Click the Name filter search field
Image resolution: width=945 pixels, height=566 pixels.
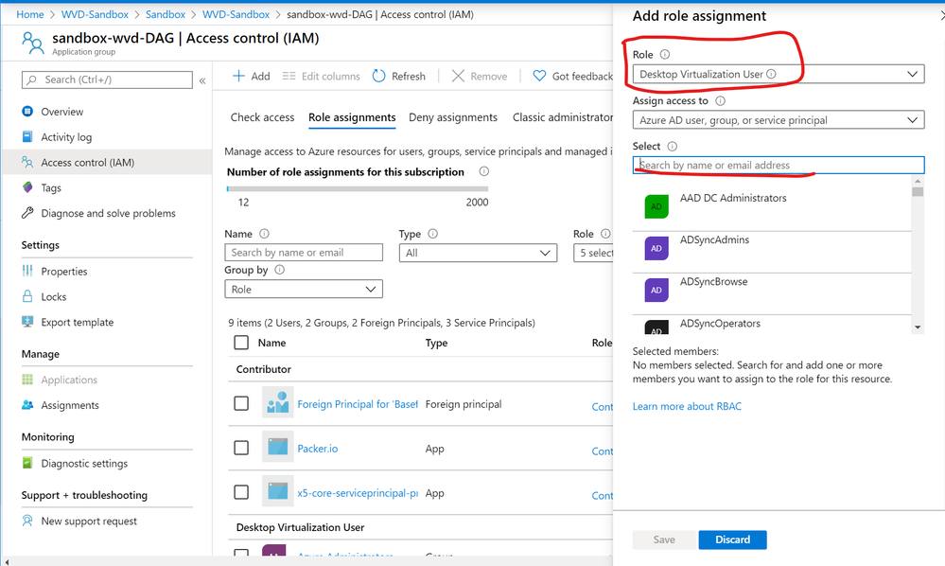pyautogui.click(x=303, y=253)
